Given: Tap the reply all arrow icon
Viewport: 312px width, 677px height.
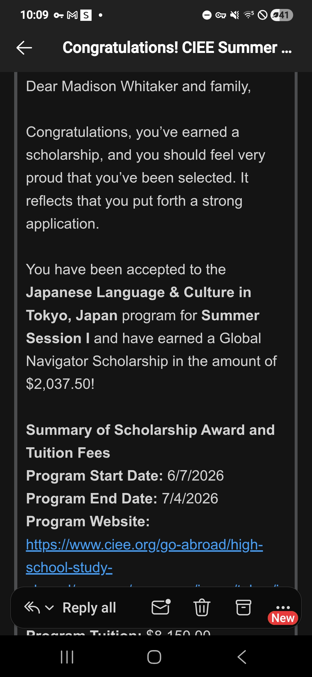Looking at the screenshot, I should click(x=32, y=607).
